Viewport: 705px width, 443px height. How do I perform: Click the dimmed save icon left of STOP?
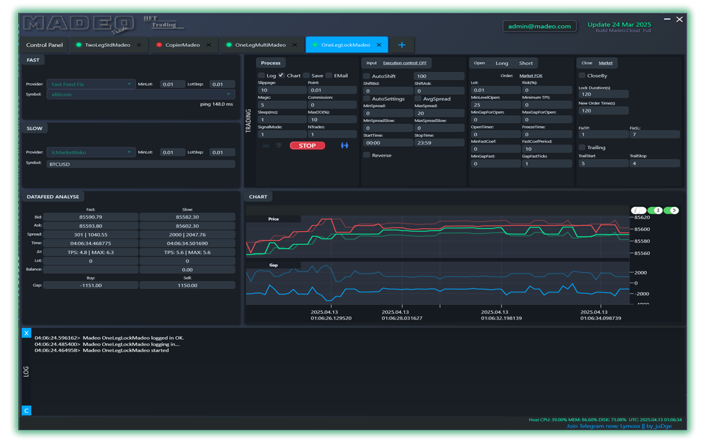coord(279,146)
